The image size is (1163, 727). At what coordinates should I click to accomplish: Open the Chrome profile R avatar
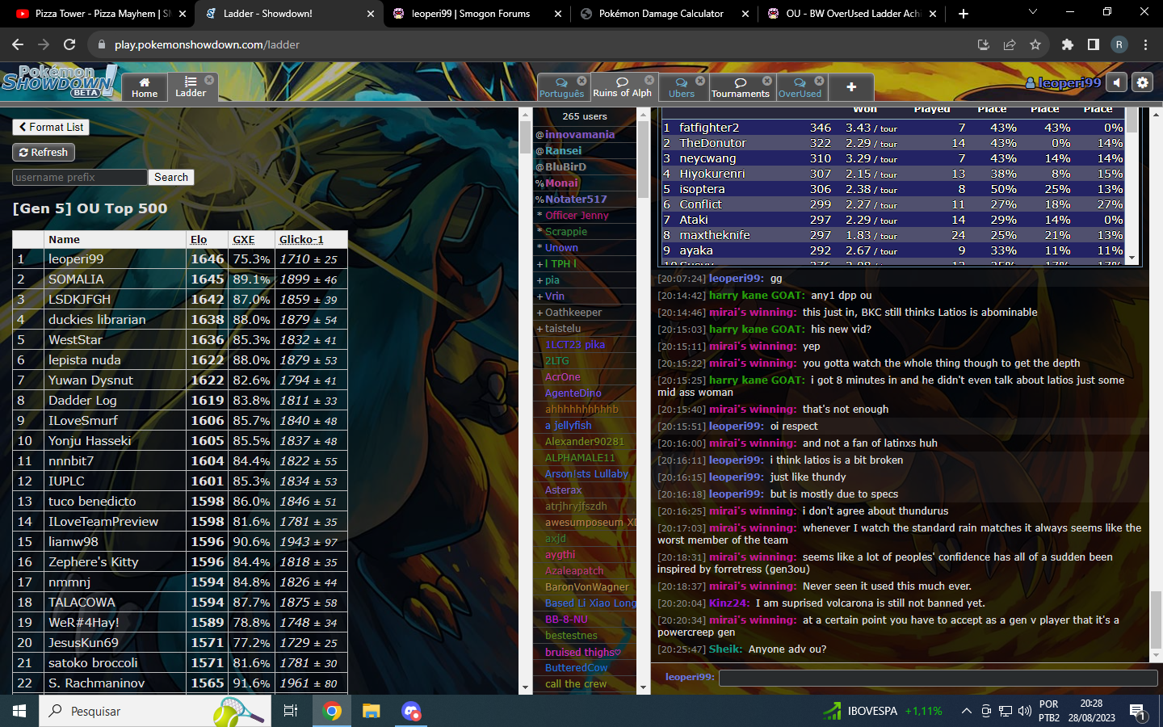click(1119, 44)
